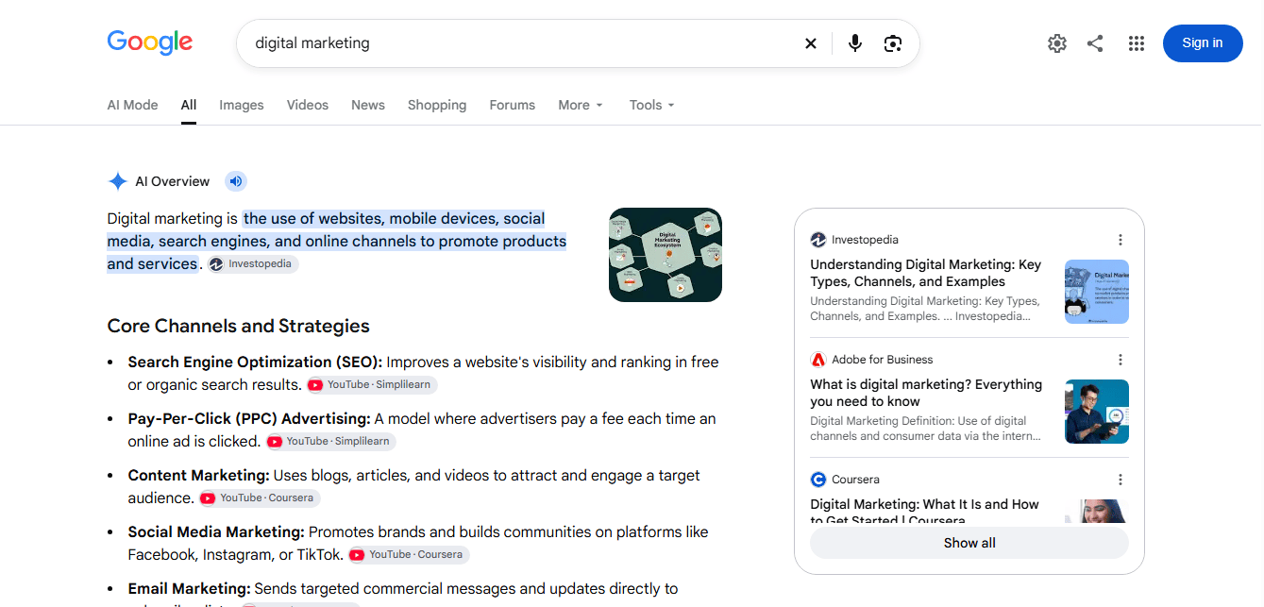Click the share icon in the header

tap(1095, 43)
